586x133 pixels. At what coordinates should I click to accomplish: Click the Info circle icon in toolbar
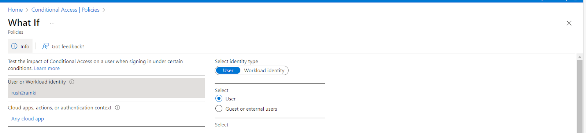coord(14,46)
